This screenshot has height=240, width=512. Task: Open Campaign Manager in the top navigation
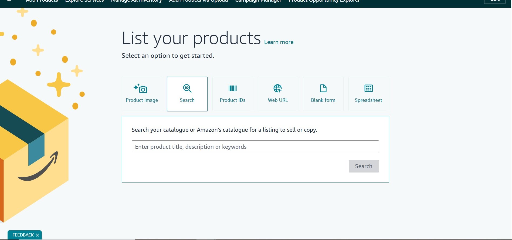tap(258, 1)
